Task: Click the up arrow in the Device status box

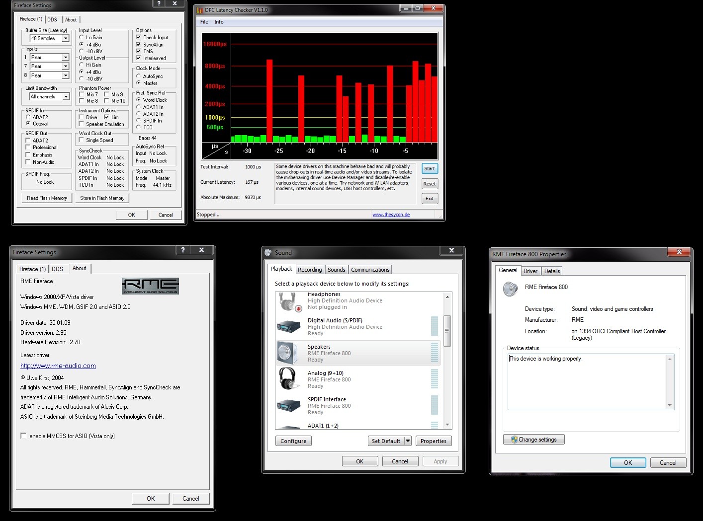Action: [670, 359]
